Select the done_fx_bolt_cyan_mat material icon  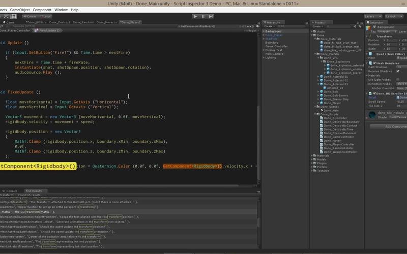tap(322, 43)
